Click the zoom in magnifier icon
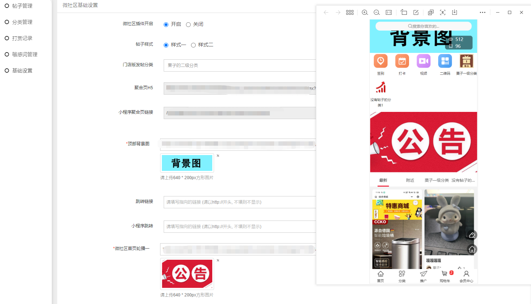531x304 pixels. click(x=364, y=13)
